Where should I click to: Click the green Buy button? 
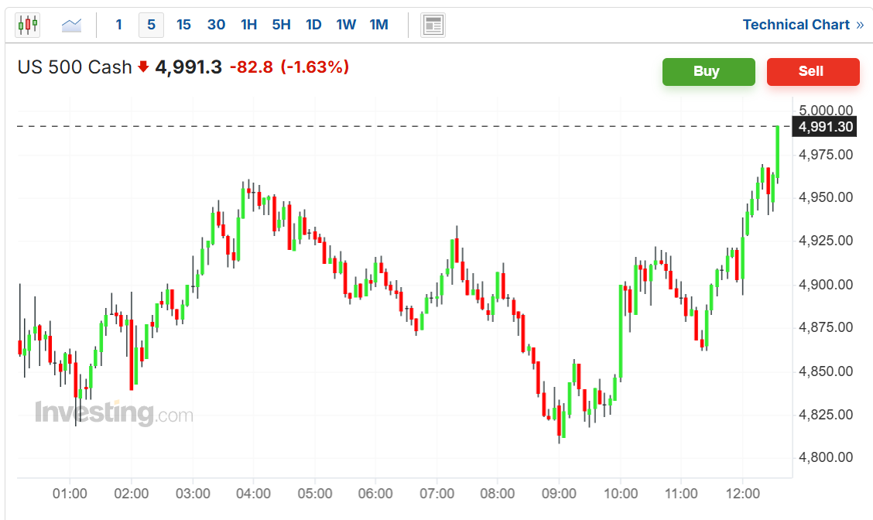tap(709, 71)
